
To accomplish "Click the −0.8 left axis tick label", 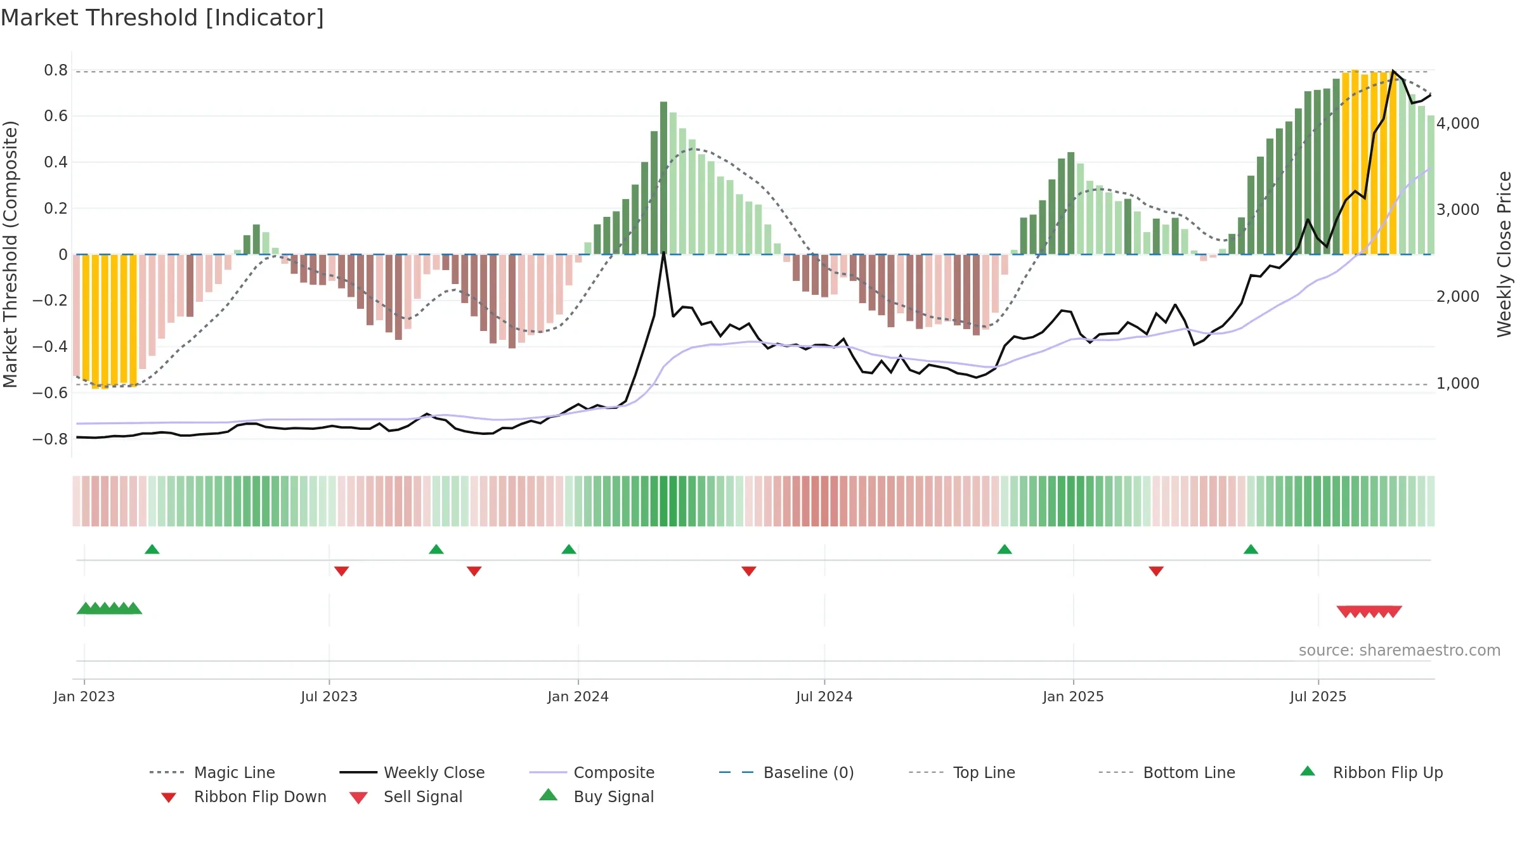I will pyautogui.click(x=50, y=439).
